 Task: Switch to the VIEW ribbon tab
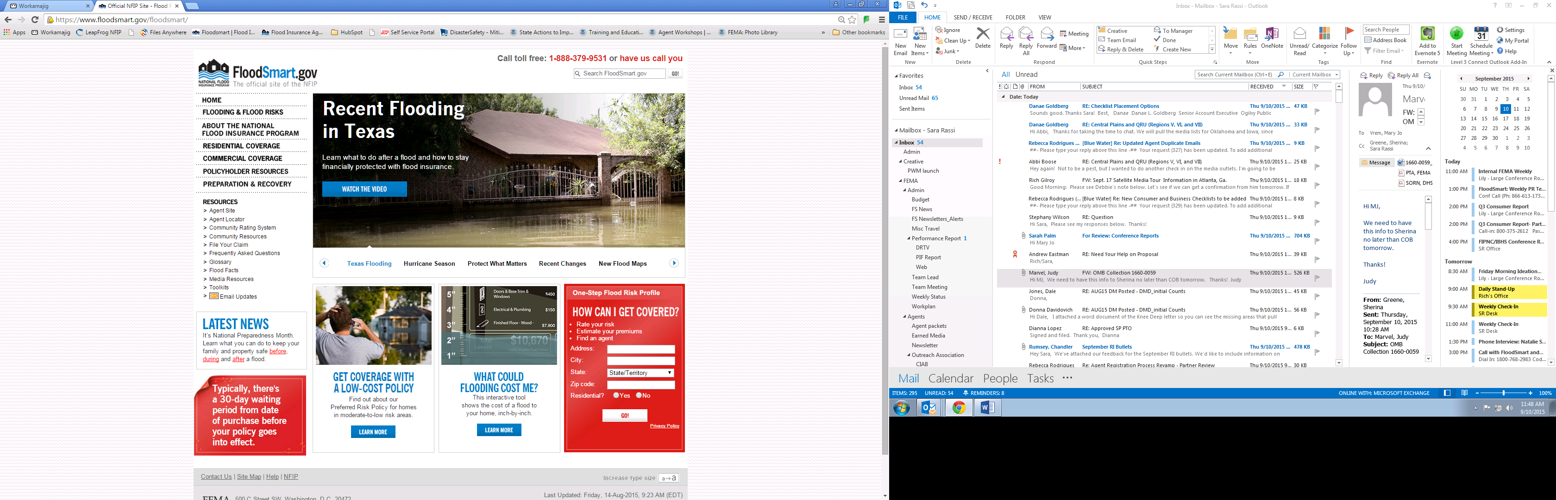click(x=1044, y=18)
